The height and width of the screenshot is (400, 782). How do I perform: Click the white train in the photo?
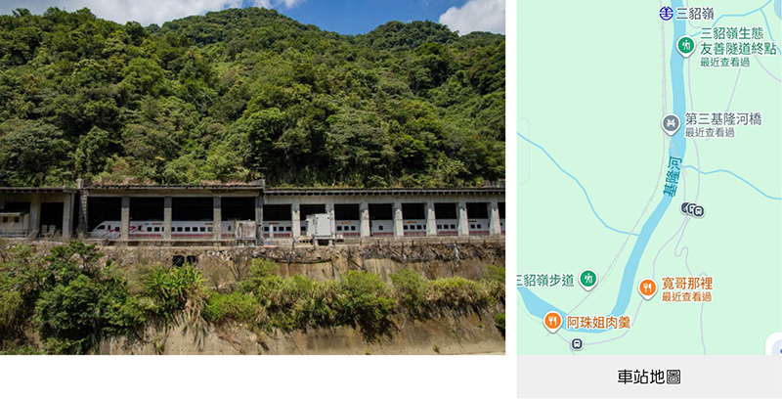(x=294, y=228)
